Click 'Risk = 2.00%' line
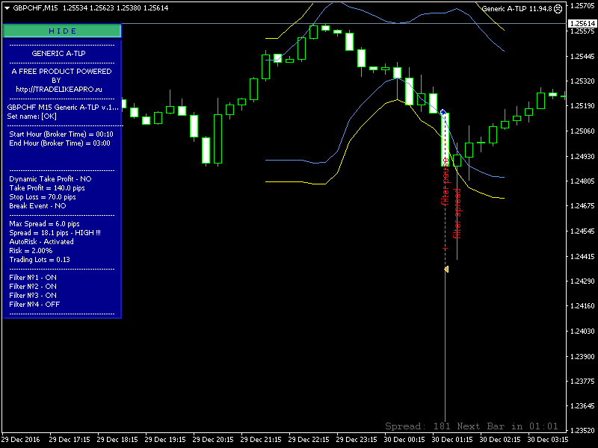Screen dimensions: 598x448 click(31, 251)
